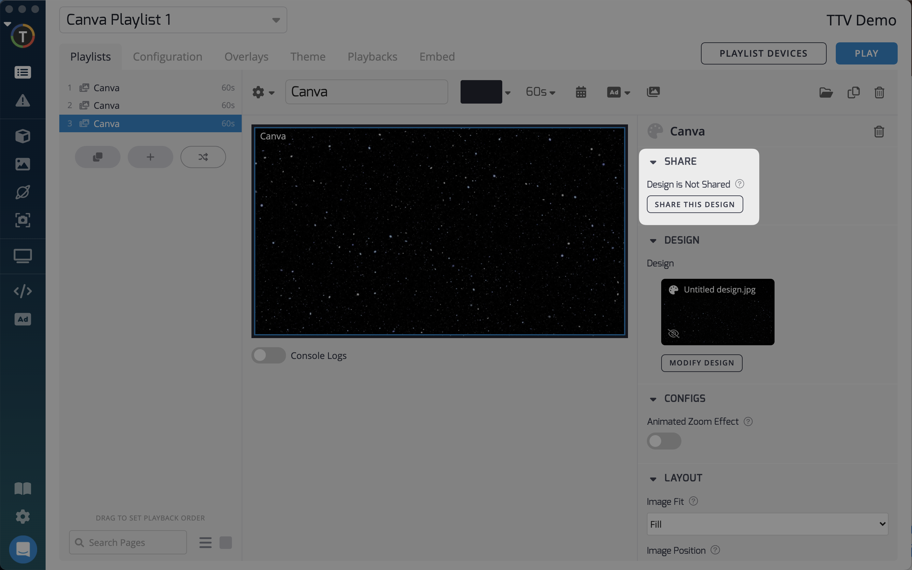This screenshot has height=570, width=912.
Task: Open the folder icon in page toolbar
Action: pyautogui.click(x=826, y=93)
